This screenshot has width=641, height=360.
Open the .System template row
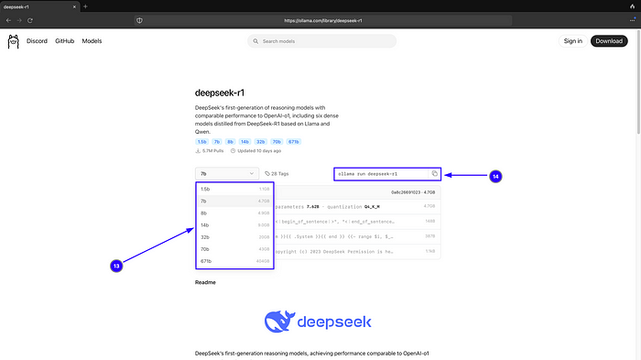coord(358,236)
